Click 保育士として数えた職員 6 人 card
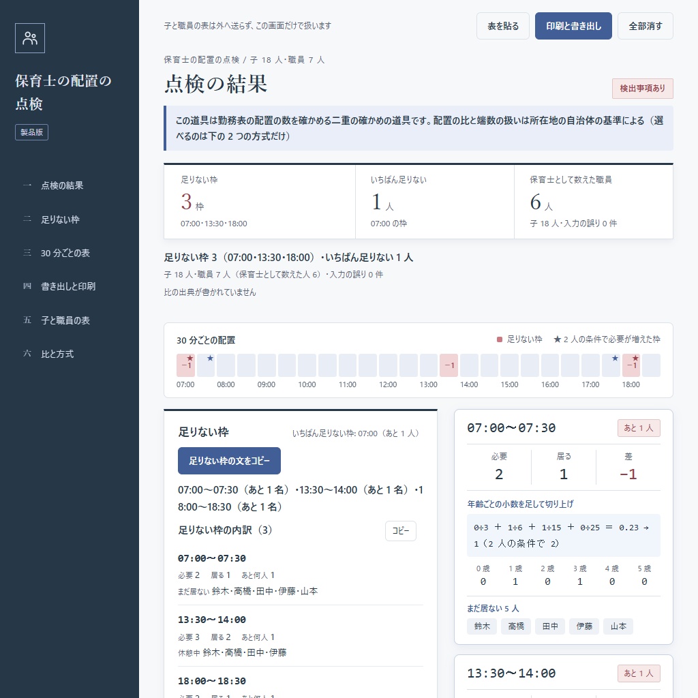 (x=594, y=202)
